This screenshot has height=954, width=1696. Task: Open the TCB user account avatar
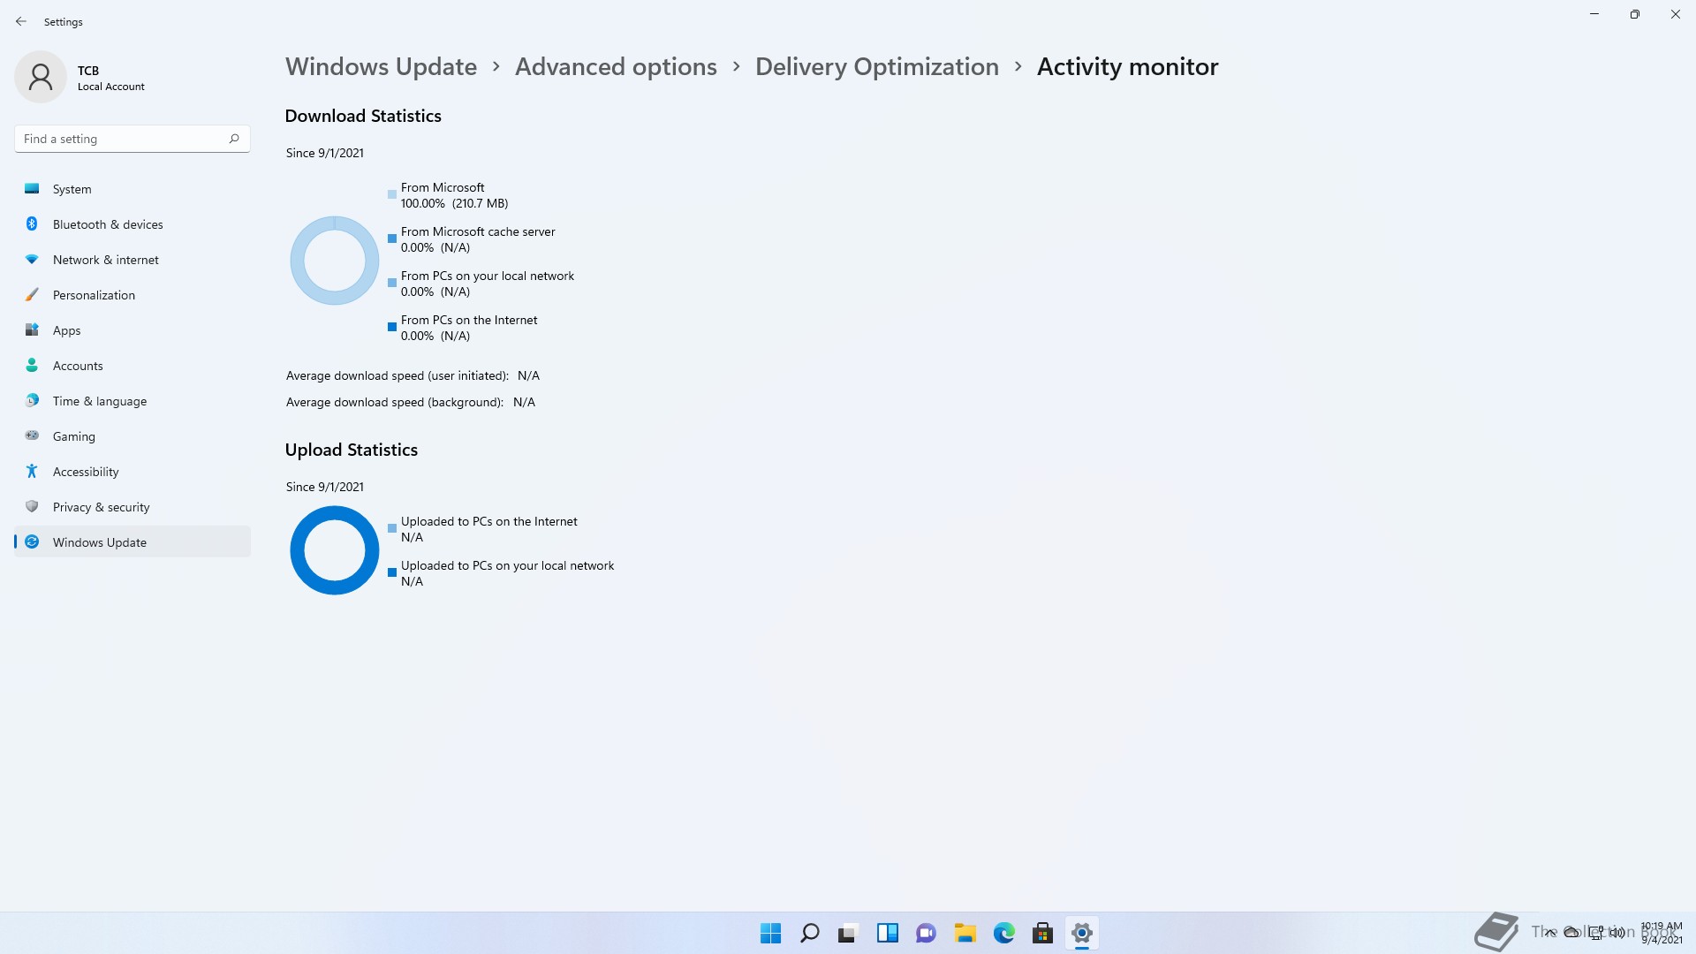tap(41, 77)
